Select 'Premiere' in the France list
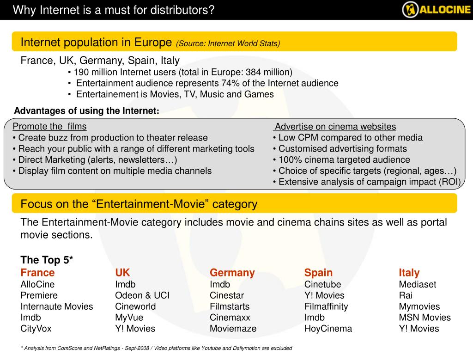This screenshot has height=355, width=473. [39, 295]
